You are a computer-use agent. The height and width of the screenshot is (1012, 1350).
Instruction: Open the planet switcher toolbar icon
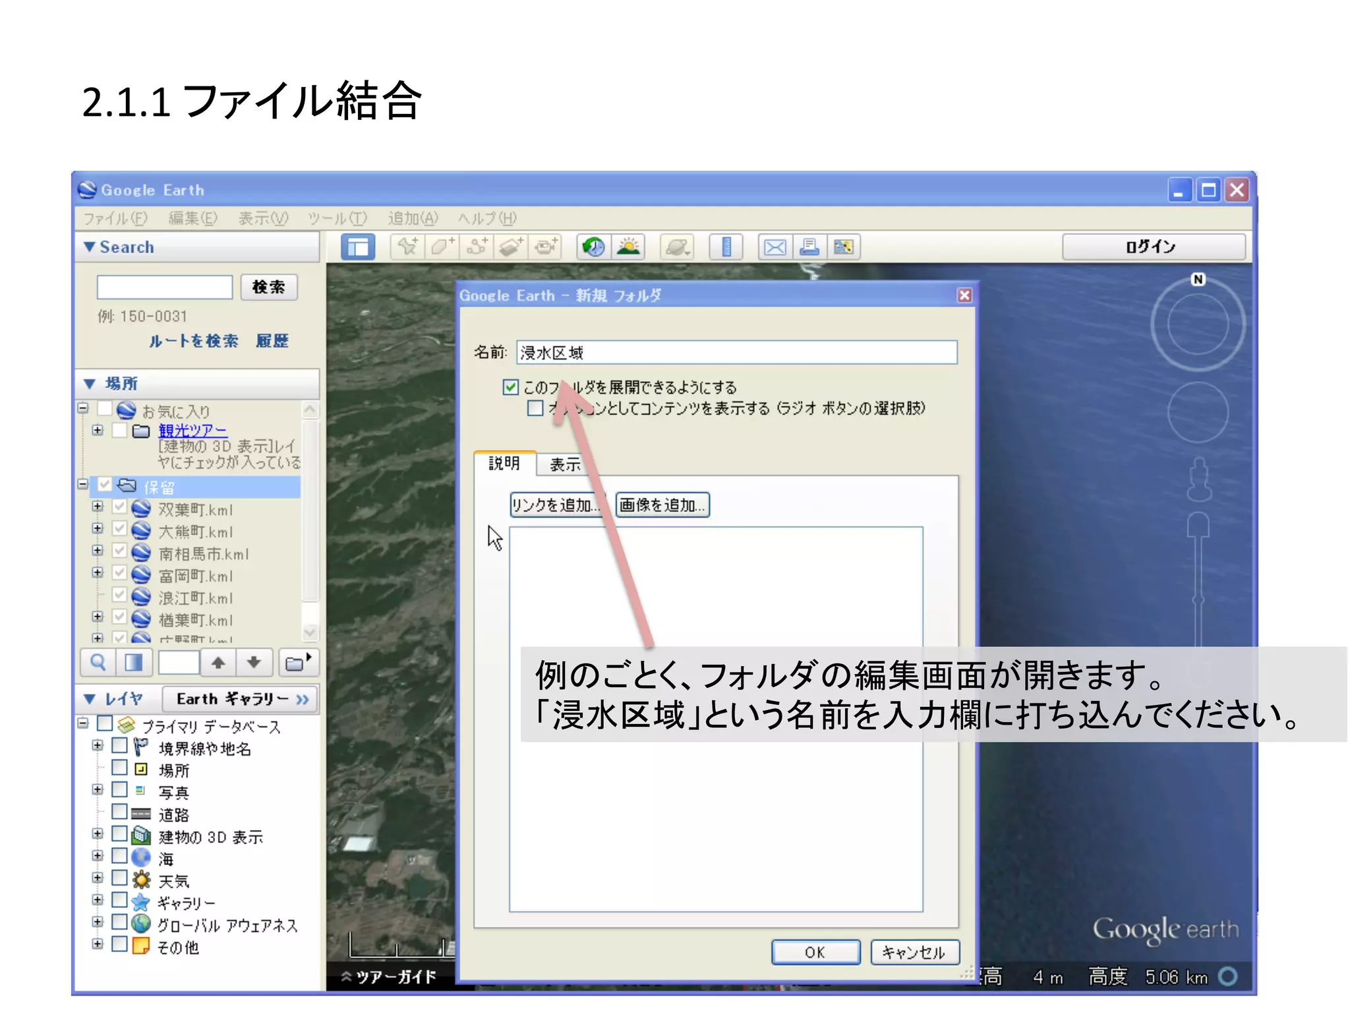tap(678, 248)
